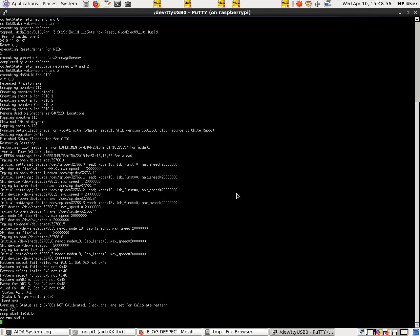This screenshot has height=336, width=420.
Task: Click the volume speaker icon
Action: (x=318, y=4)
